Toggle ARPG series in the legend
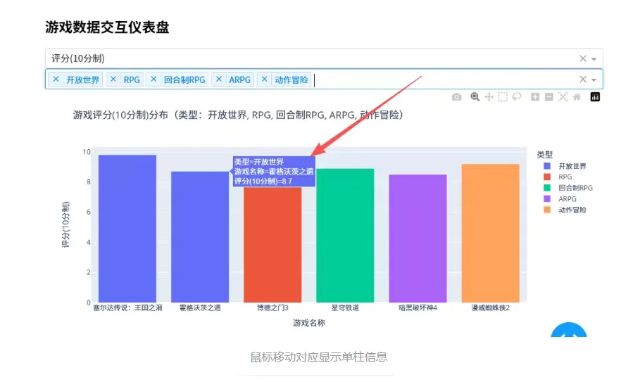 pos(560,199)
